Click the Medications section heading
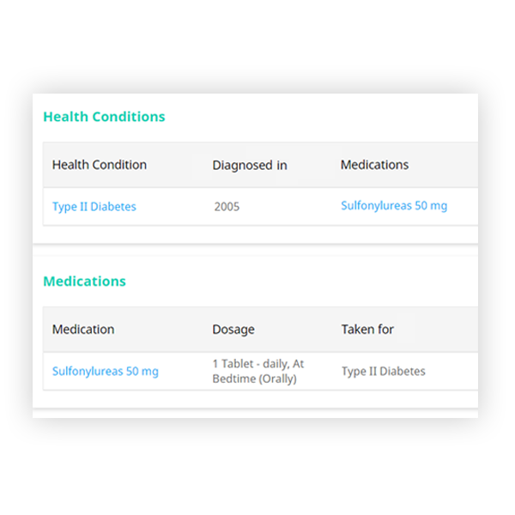515x515 pixels. (x=84, y=282)
